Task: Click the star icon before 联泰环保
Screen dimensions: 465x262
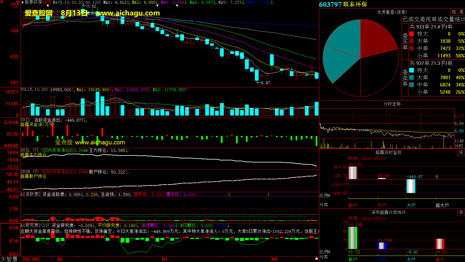Action: tap(23, 2)
